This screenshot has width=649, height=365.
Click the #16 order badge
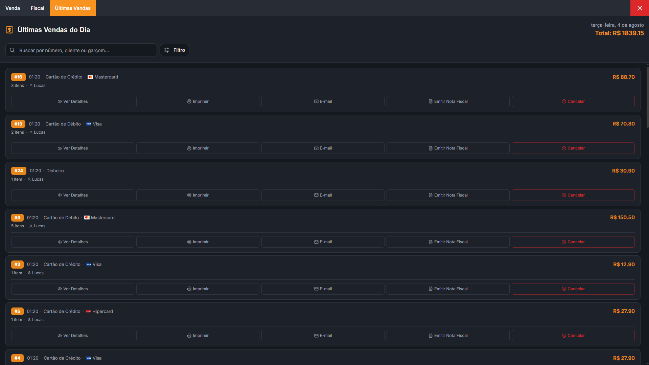18,77
